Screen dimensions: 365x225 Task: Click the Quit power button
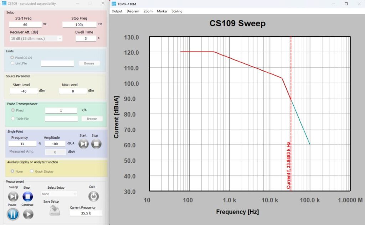(x=94, y=197)
